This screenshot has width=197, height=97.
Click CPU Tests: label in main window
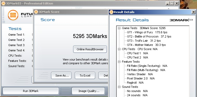(x=15, y=56)
